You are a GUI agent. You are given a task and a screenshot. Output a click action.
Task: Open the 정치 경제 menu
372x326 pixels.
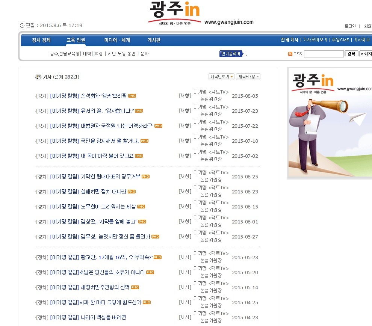click(41, 40)
